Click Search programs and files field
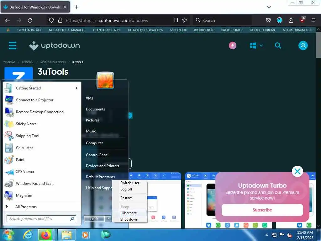This screenshot has height=241, width=321. (41, 219)
